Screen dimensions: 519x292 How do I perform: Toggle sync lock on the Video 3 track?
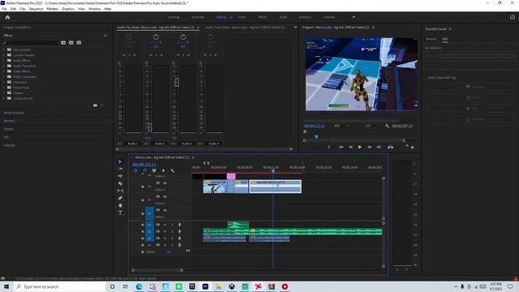[x=158, y=183]
